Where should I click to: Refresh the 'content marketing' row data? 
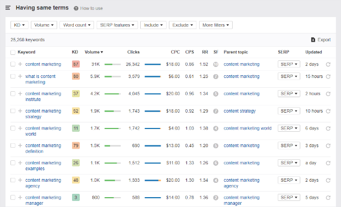[328, 64]
